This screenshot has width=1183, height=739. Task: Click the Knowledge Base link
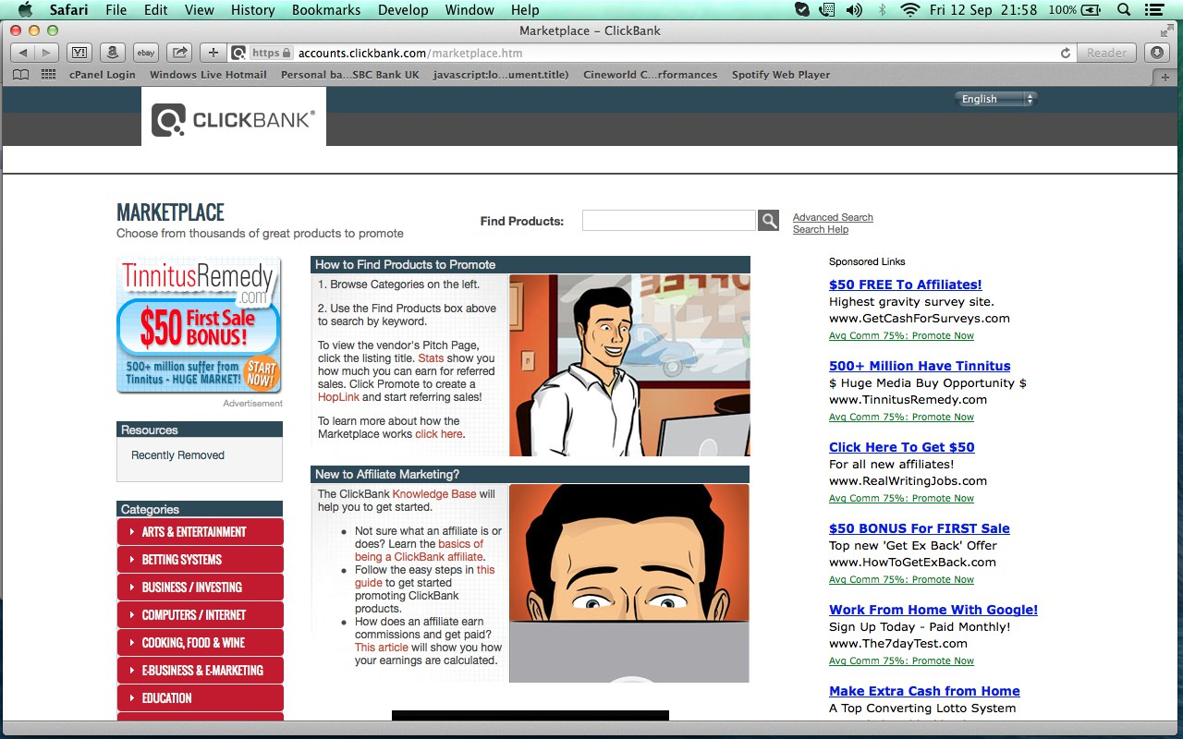tap(434, 494)
